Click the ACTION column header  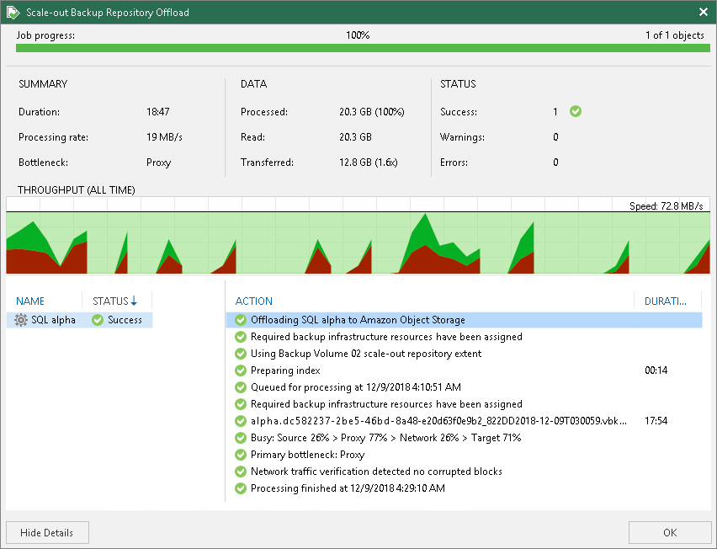(x=254, y=301)
